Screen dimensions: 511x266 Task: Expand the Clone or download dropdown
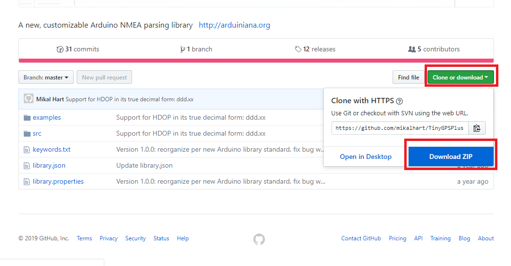point(460,78)
